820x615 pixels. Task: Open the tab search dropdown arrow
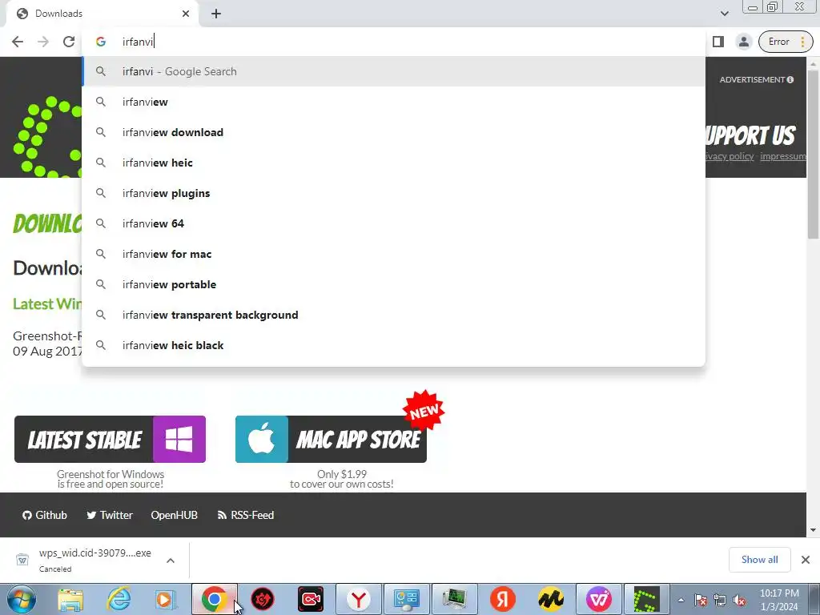724,14
